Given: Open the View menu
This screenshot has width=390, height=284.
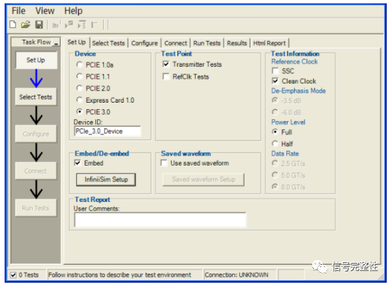Looking at the screenshot, I should (45, 11).
